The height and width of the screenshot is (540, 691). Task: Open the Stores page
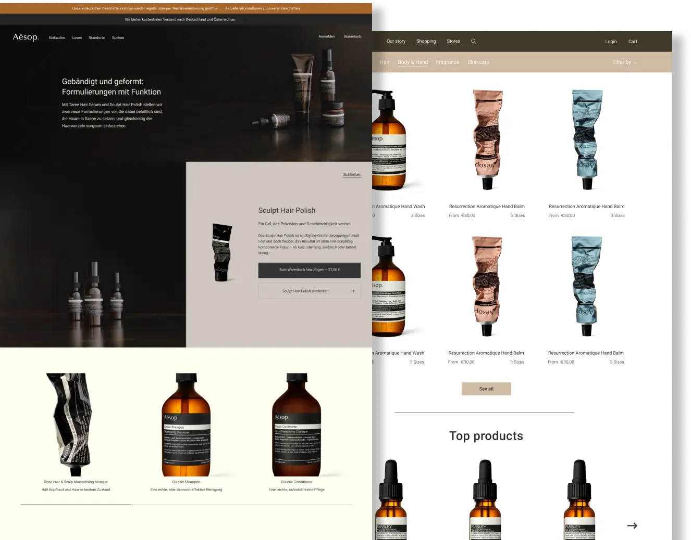click(453, 41)
